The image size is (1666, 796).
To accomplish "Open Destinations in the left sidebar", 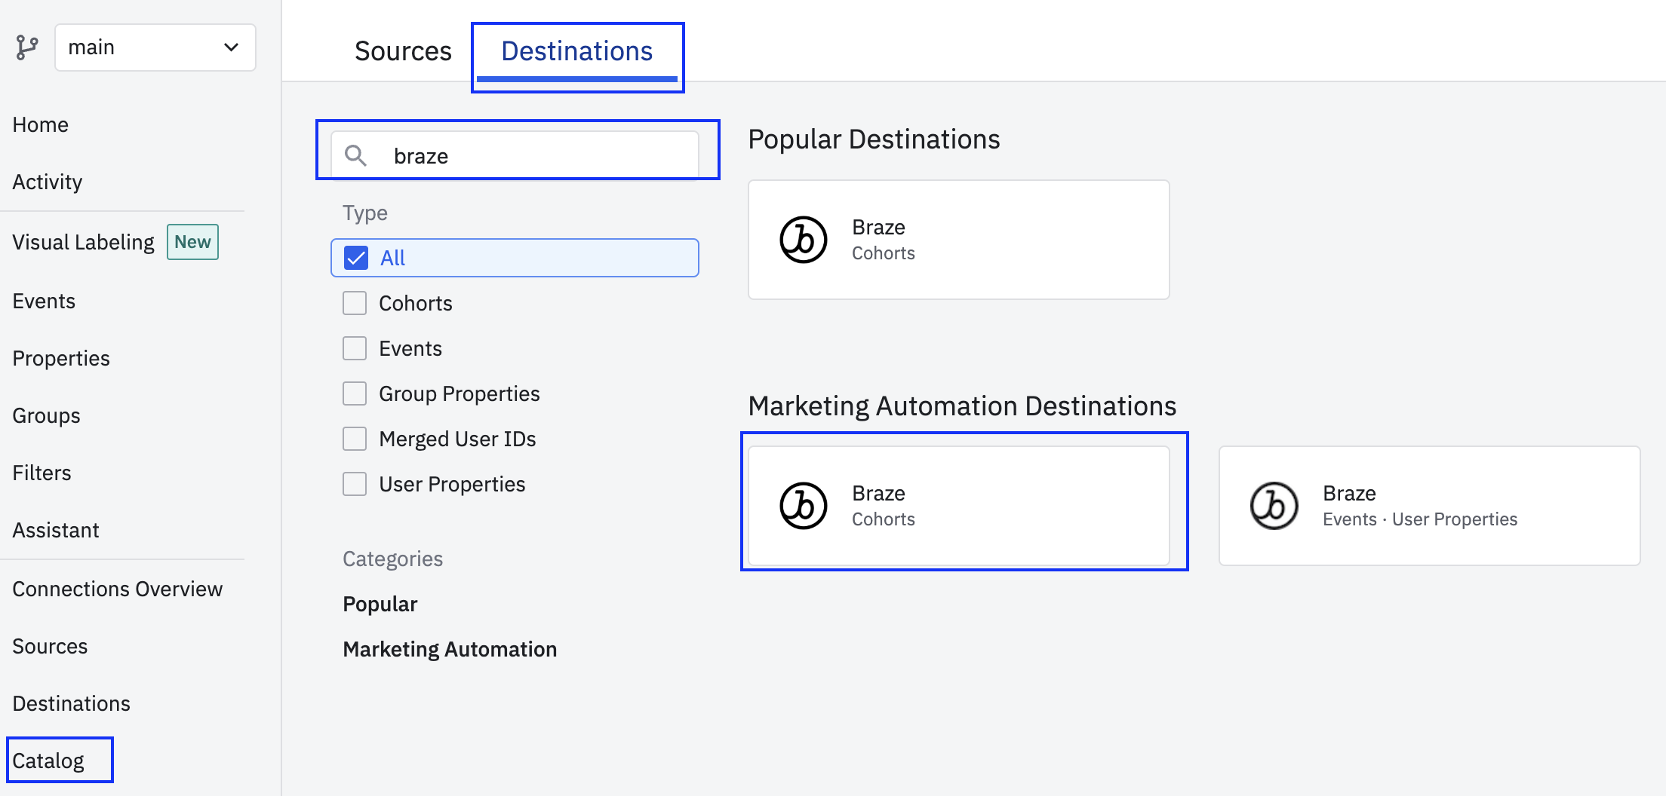I will [72, 703].
